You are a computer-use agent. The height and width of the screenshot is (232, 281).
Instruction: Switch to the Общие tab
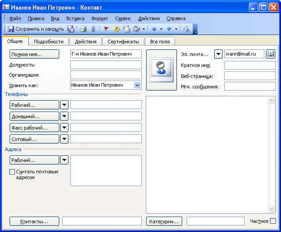point(15,41)
